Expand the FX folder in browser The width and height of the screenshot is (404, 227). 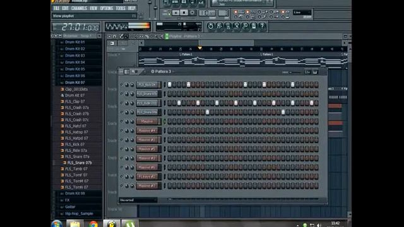[67, 201]
